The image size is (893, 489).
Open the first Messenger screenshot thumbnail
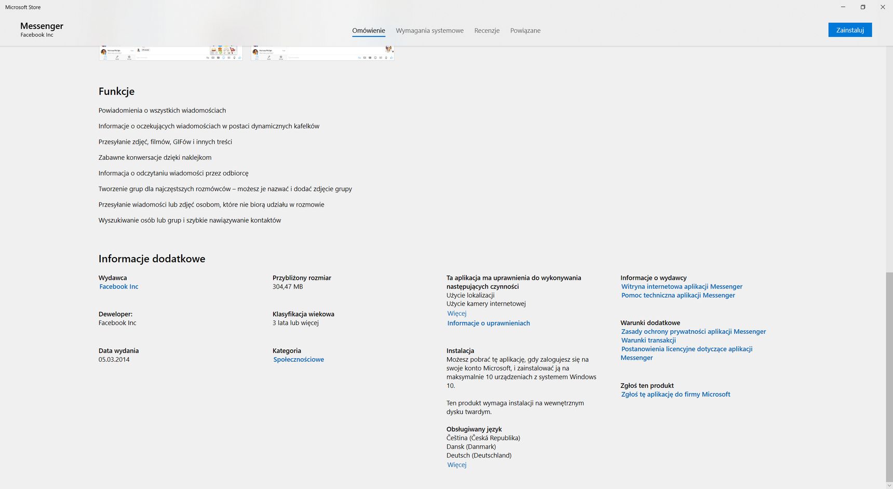pyautogui.click(x=171, y=53)
